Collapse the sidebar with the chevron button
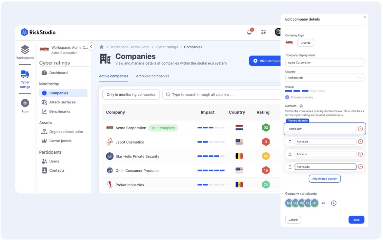This screenshot has height=240, width=383. 91,47
